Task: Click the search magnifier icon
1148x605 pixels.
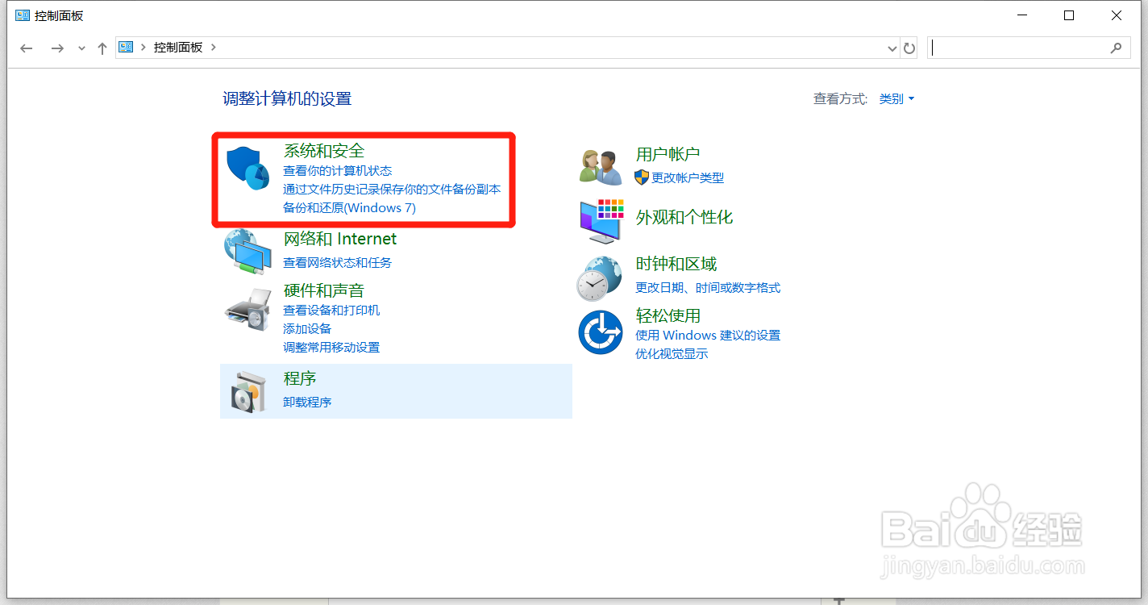Action: tap(1116, 48)
